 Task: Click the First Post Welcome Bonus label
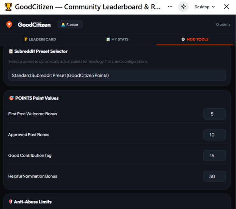point(33,114)
